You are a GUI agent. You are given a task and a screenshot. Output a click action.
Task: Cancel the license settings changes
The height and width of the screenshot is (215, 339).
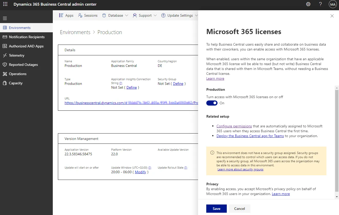[x=240, y=209]
